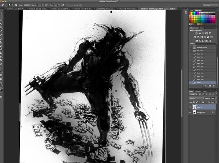Select the 20130828-00040.jpg document tab
The height and width of the screenshot is (163, 219).
click(158, 9)
